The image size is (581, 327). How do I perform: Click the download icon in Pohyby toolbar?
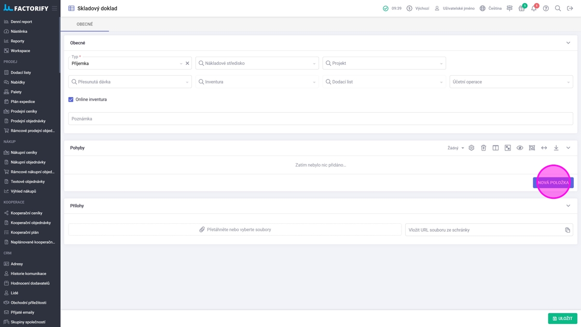click(556, 148)
